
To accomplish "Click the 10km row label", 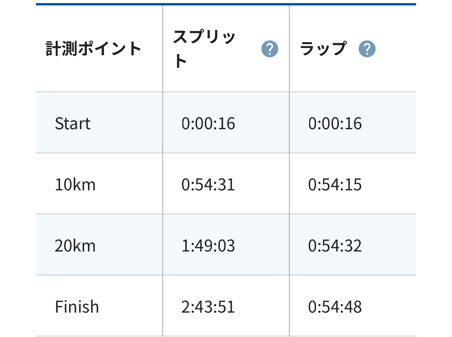I will click(x=75, y=185).
